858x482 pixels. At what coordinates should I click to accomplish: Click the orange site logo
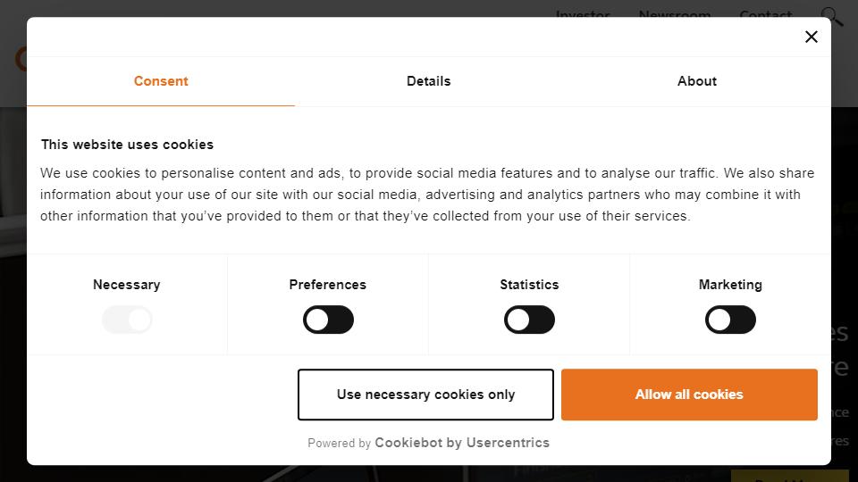[21, 59]
